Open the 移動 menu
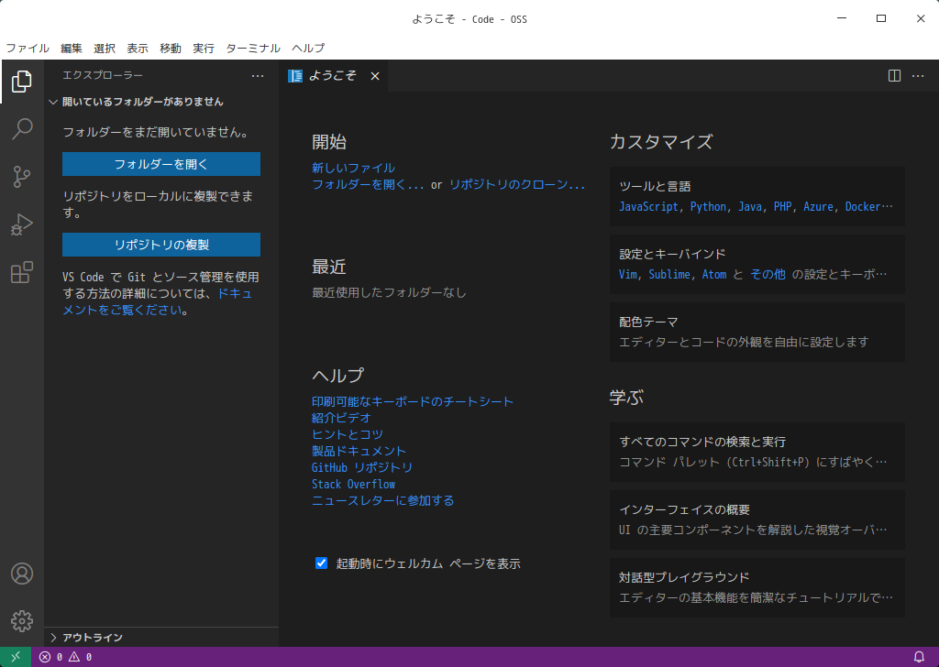 170,48
